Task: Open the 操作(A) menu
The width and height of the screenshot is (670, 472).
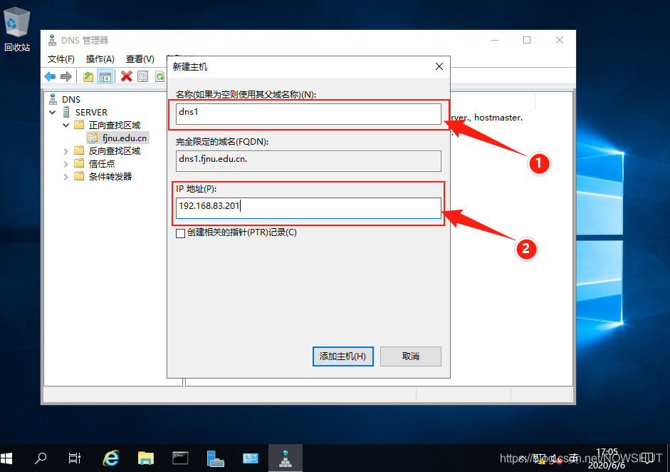Action: 100,59
